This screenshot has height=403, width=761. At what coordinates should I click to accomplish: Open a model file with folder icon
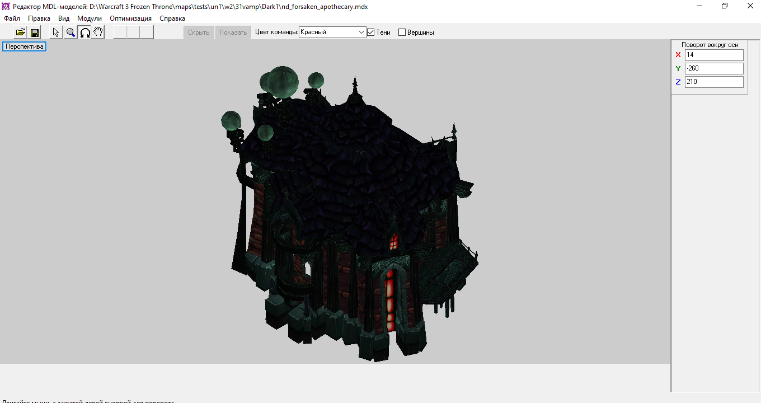point(21,32)
